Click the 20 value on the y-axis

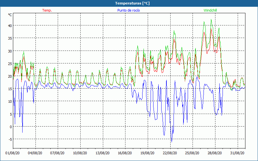(x=10, y=76)
